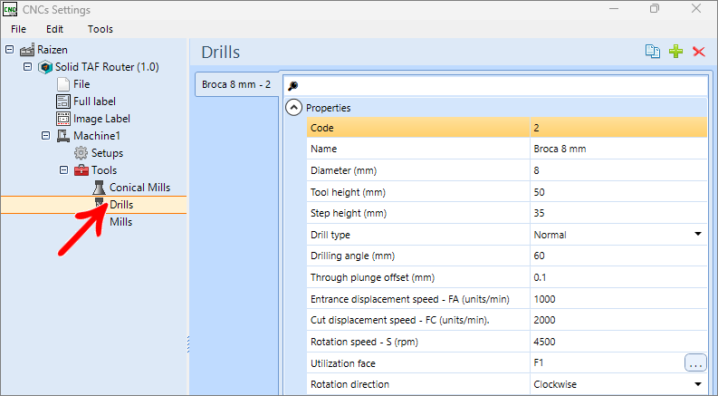This screenshot has height=396, width=718.
Task: Click the Image Label icon
Action: 62,119
